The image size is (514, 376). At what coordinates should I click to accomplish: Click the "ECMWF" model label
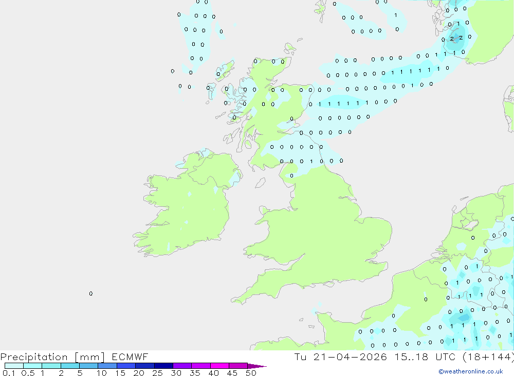coord(130,357)
